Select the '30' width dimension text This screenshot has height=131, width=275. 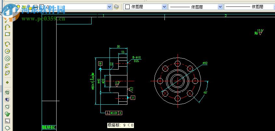[x=118, y=46]
